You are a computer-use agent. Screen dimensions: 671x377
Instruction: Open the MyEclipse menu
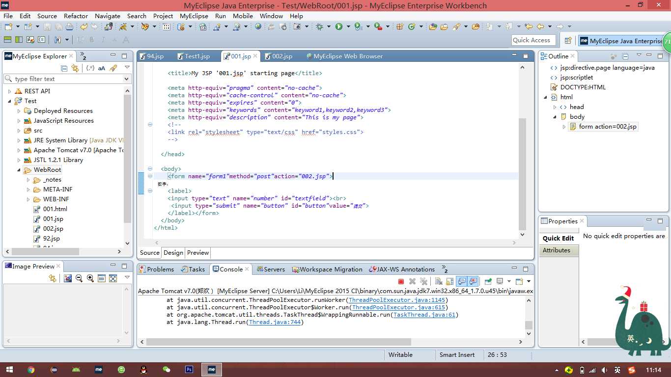tap(194, 16)
